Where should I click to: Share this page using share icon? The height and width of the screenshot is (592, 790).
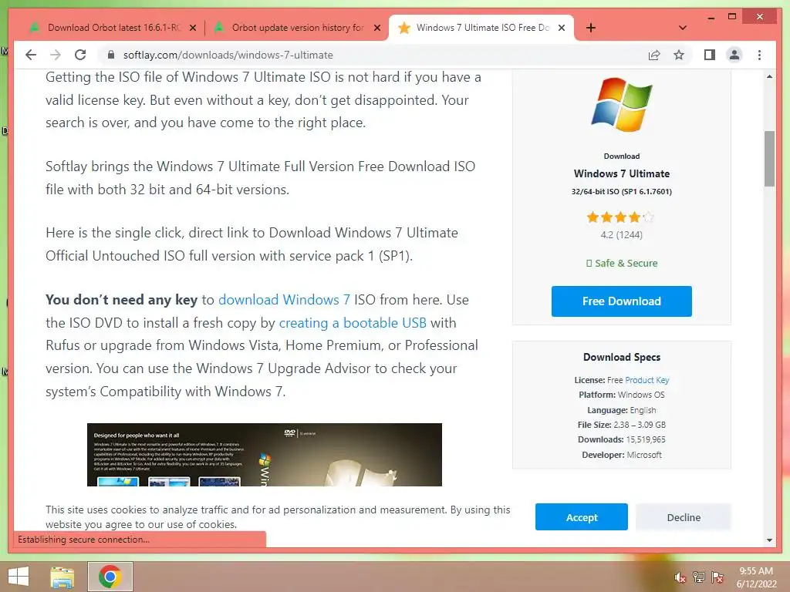click(654, 55)
